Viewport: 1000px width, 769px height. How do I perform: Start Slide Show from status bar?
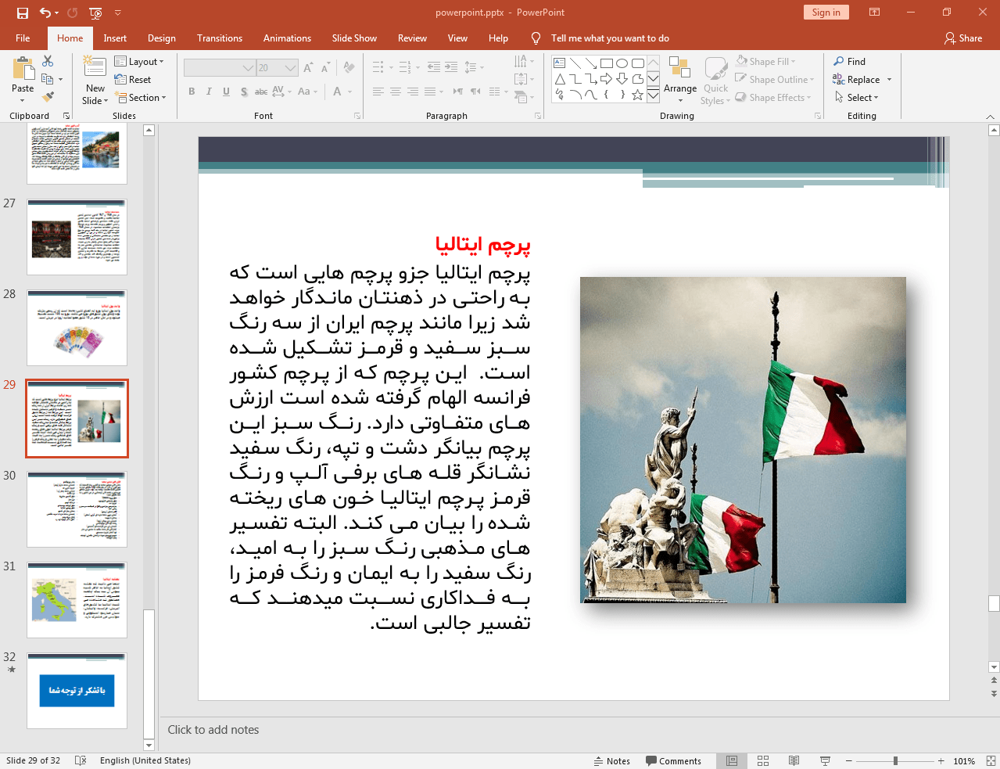click(x=824, y=760)
